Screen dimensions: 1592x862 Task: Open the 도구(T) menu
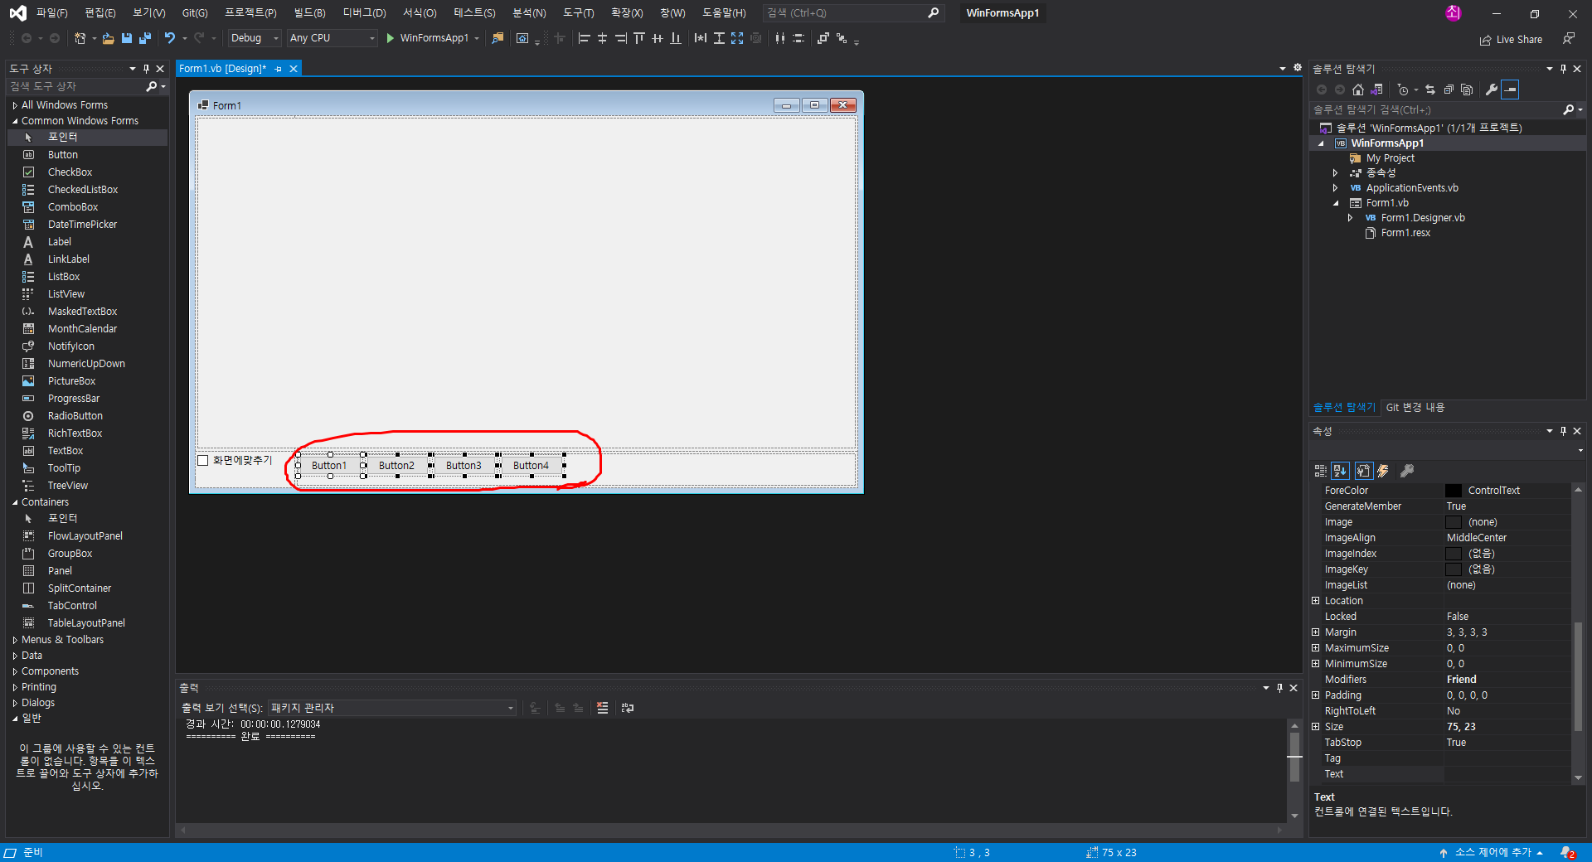pyautogui.click(x=578, y=12)
